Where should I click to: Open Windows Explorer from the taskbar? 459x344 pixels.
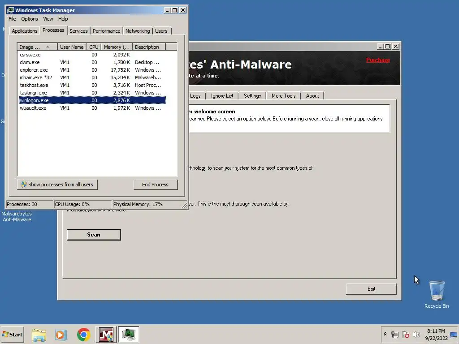[39, 335]
